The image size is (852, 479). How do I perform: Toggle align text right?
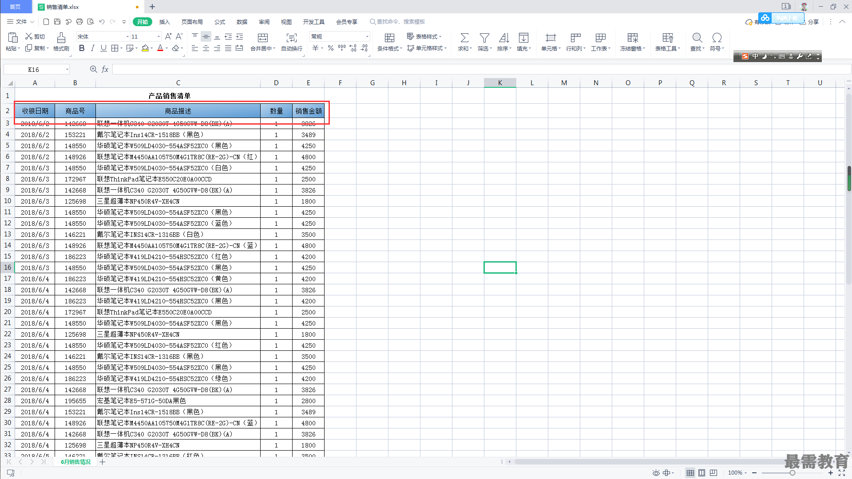coord(217,48)
